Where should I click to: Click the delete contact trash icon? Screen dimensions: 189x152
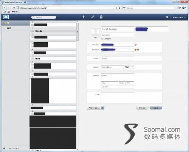coord(101,17)
